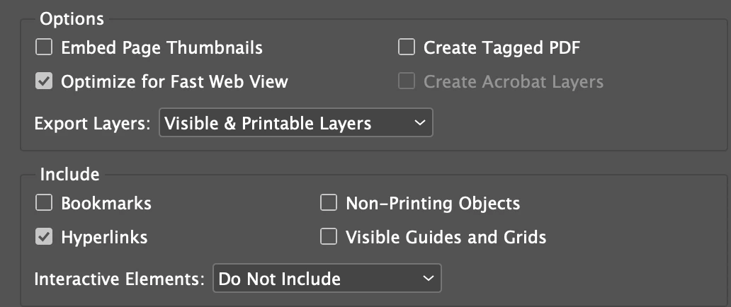This screenshot has height=307, width=731.
Task: Tick the Create Tagged PDF checkbox
Action: pos(406,48)
